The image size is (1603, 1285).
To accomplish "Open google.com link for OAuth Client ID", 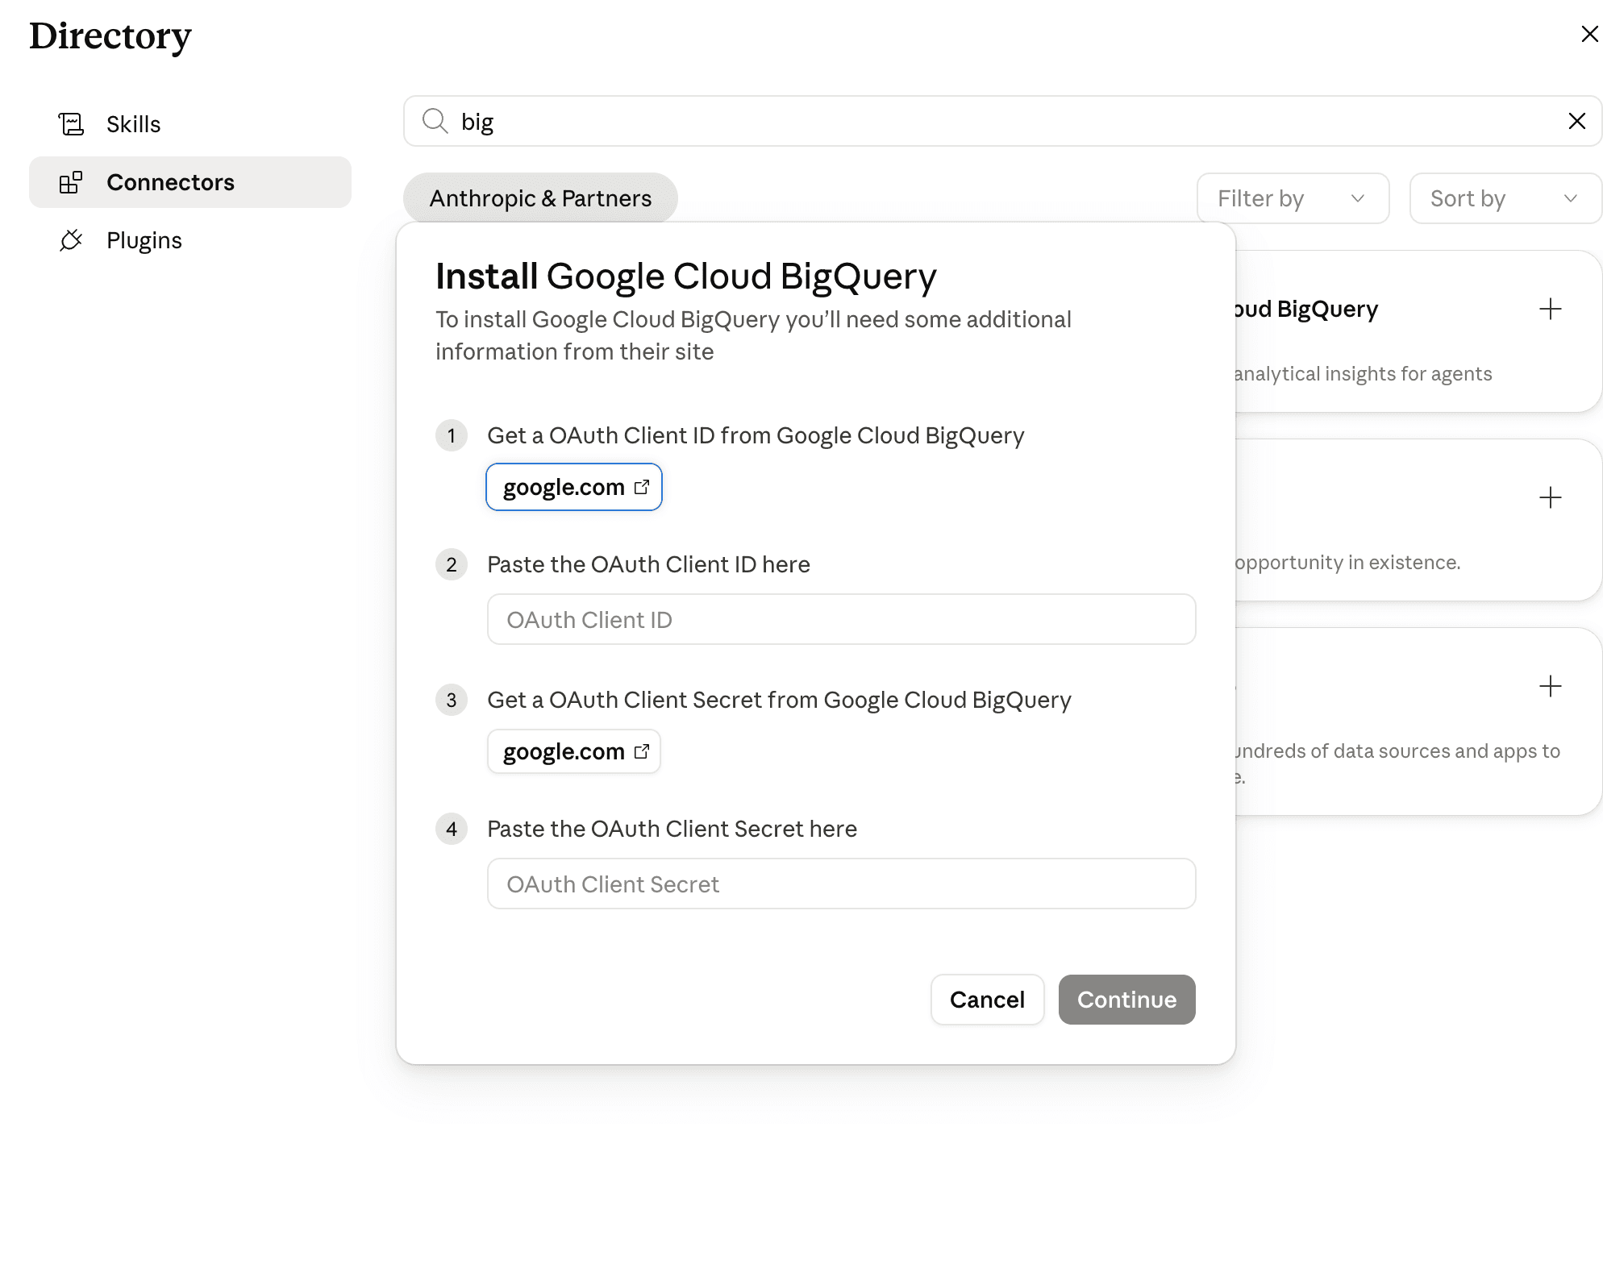I will (574, 487).
